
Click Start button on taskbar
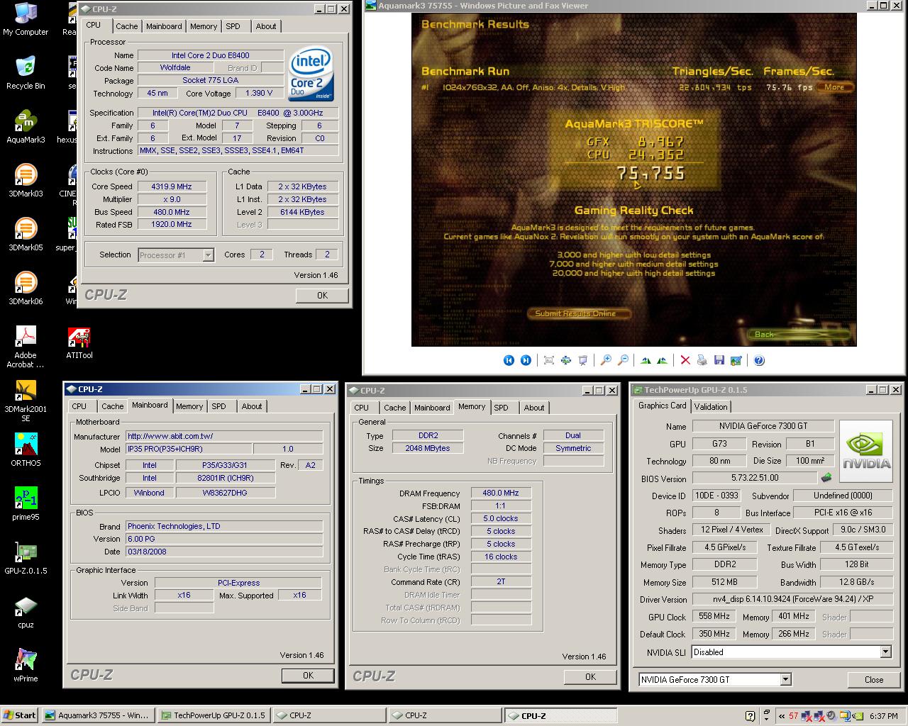pyautogui.click(x=20, y=715)
